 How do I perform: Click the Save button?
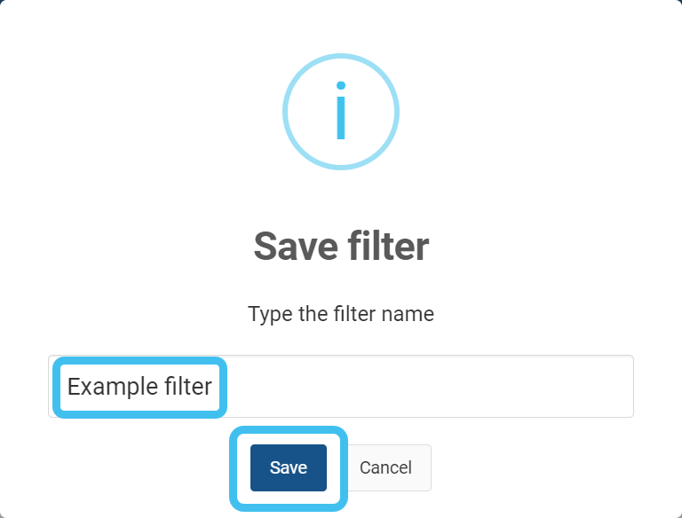pyautogui.click(x=288, y=467)
